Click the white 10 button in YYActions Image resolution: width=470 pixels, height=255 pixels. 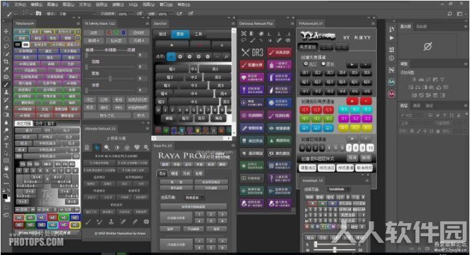point(370,148)
